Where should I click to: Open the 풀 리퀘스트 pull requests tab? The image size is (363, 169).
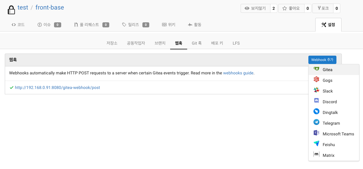coord(91,25)
